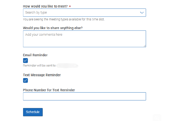Viewport: 182px width, 121px height.
Task: Click the 'Search by type' placeholder text
Action: 36,12
